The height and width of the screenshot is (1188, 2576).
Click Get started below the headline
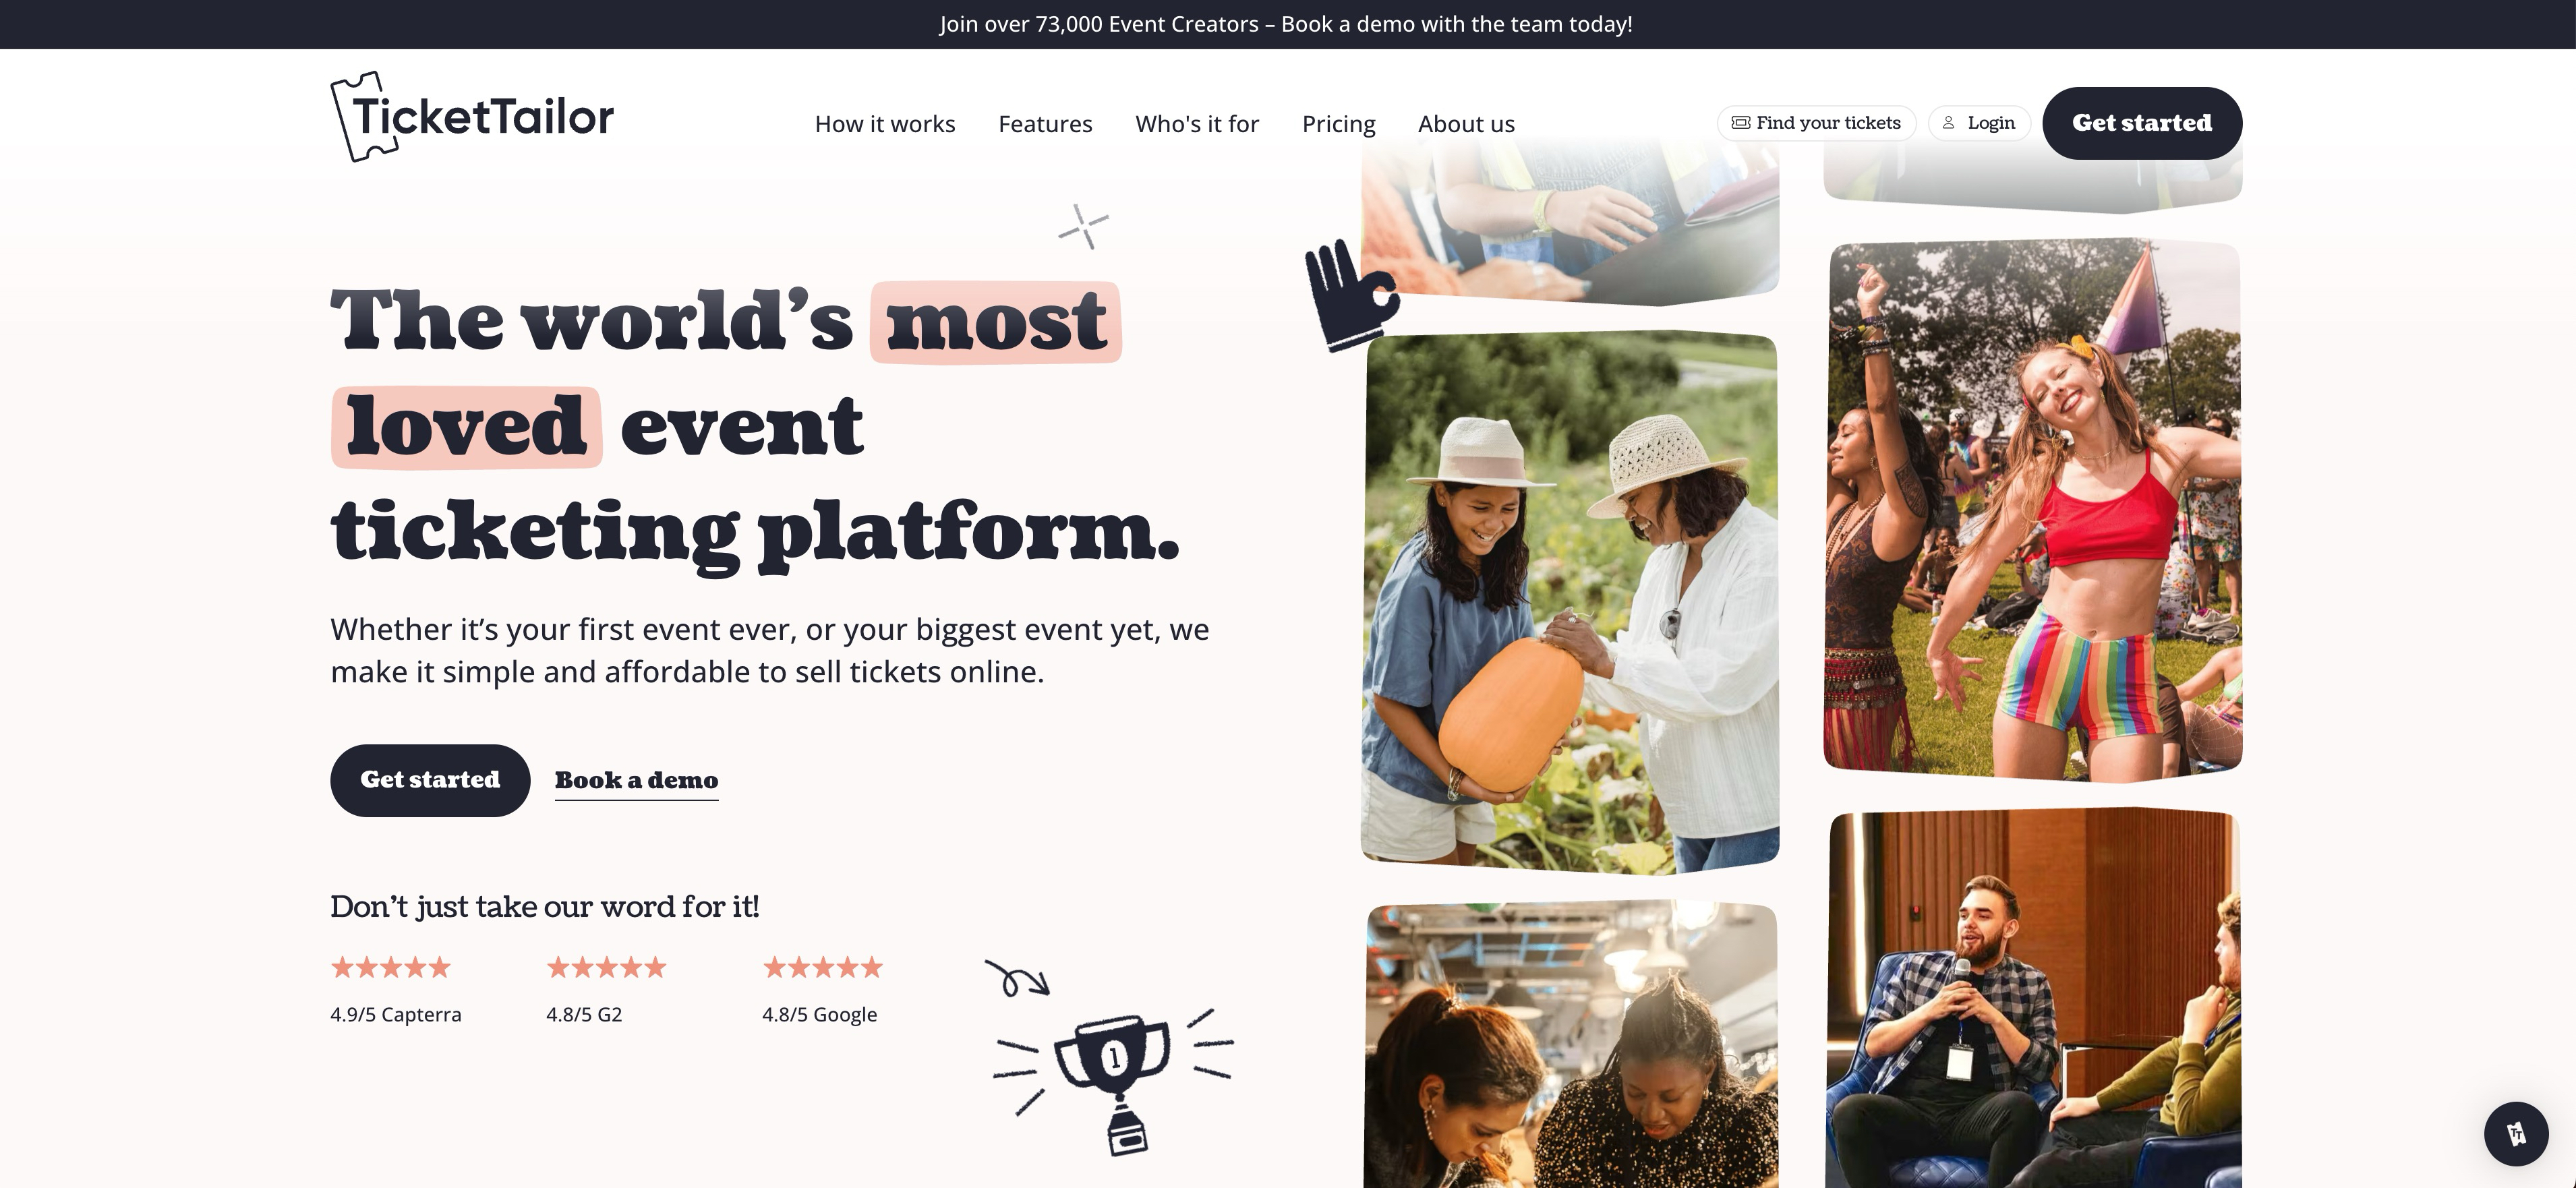point(430,780)
